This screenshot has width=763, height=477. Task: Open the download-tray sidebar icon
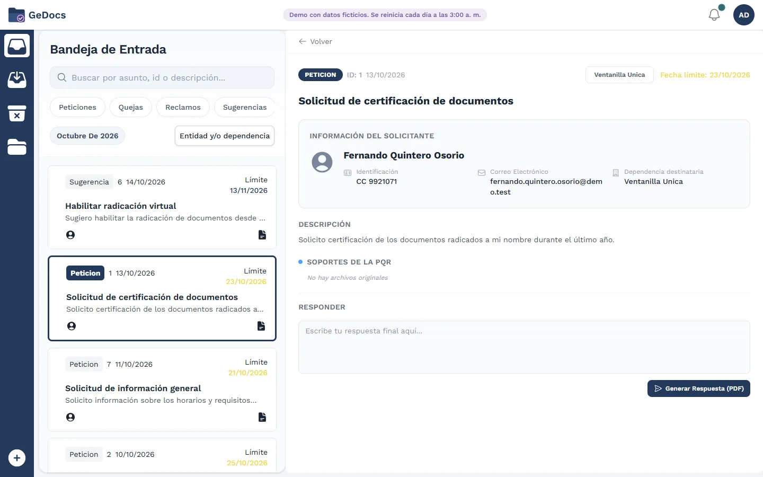[x=17, y=79]
